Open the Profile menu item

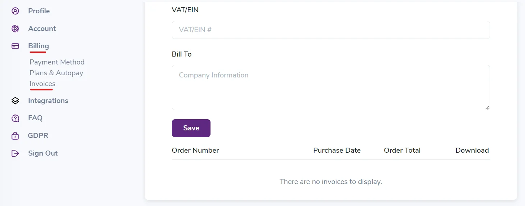click(39, 11)
